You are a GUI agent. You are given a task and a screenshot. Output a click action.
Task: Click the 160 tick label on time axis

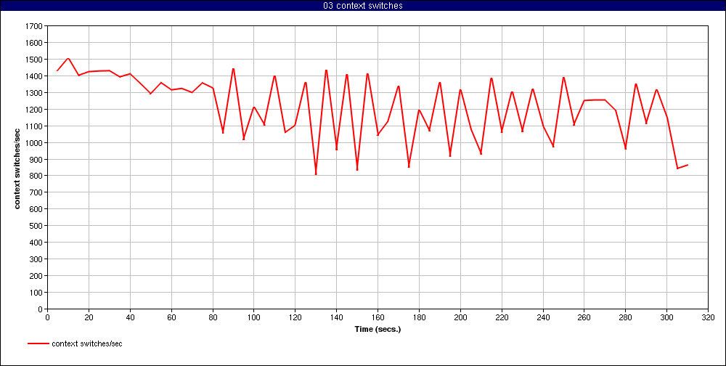(378, 318)
